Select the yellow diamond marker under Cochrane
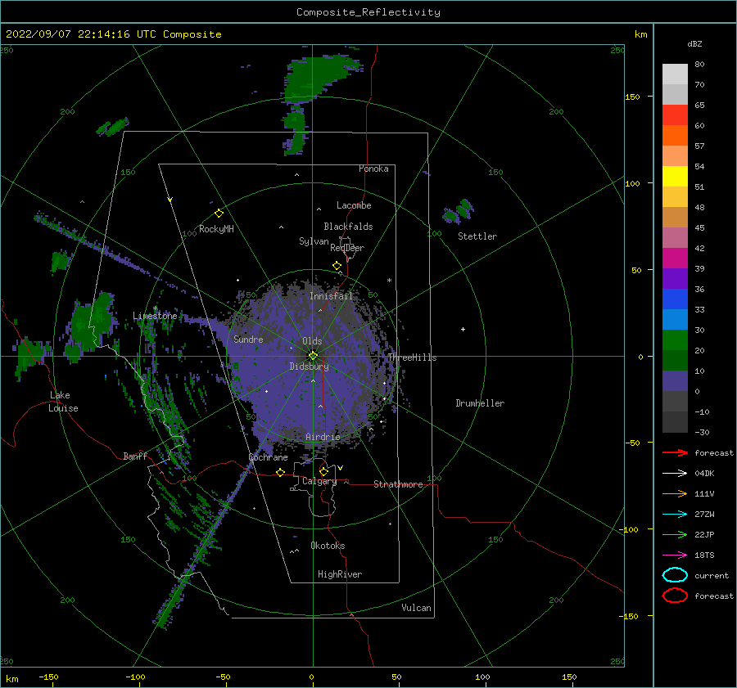The width and height of the screenshot is (737, 688). pos(280,472)
